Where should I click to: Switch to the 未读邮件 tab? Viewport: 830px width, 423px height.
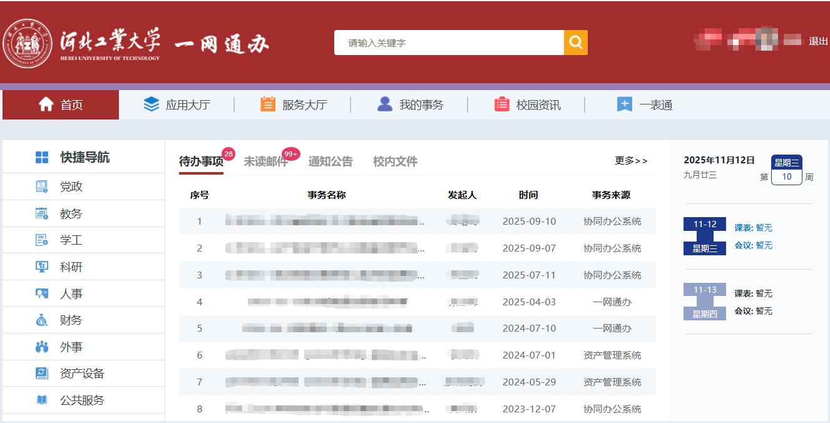(265, 161)
